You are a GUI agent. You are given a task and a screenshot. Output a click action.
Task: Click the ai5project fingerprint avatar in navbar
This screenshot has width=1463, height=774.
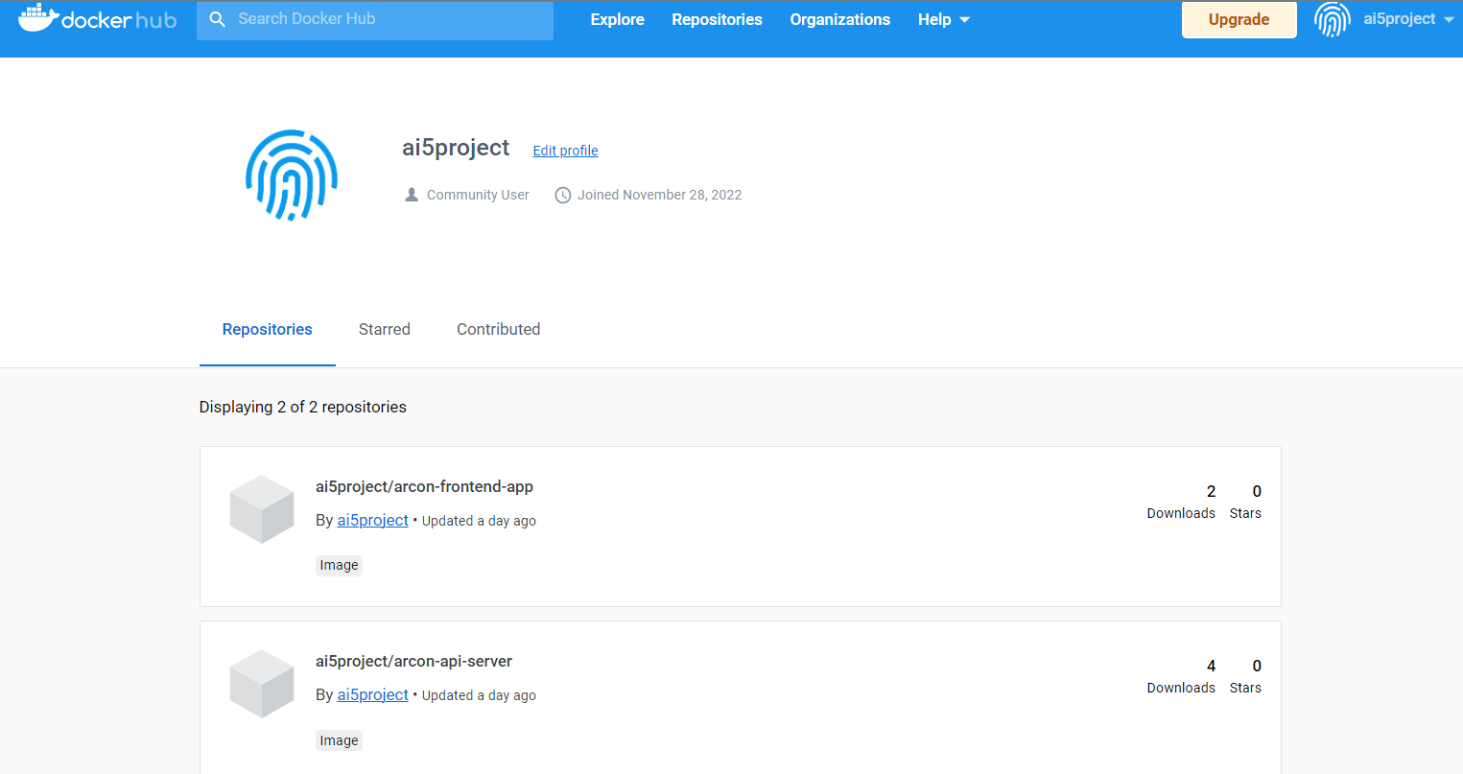tap(1333, 19)
